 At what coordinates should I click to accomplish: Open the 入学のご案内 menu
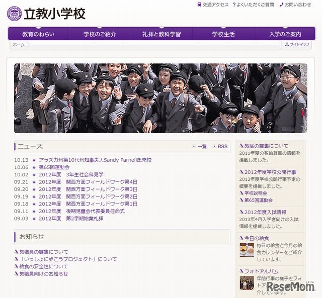click(x=285, y=34)
